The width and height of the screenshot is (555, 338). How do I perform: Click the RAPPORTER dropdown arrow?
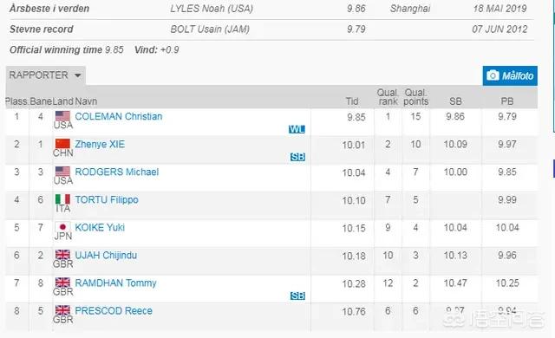(x=77, y=75)
